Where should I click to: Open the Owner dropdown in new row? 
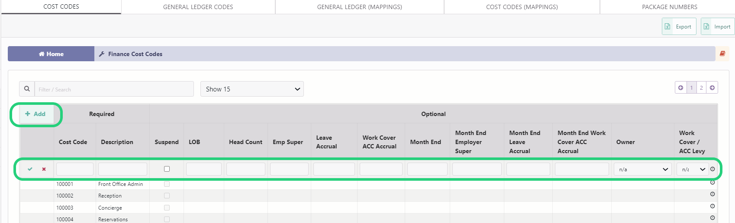tap(642, 169)
